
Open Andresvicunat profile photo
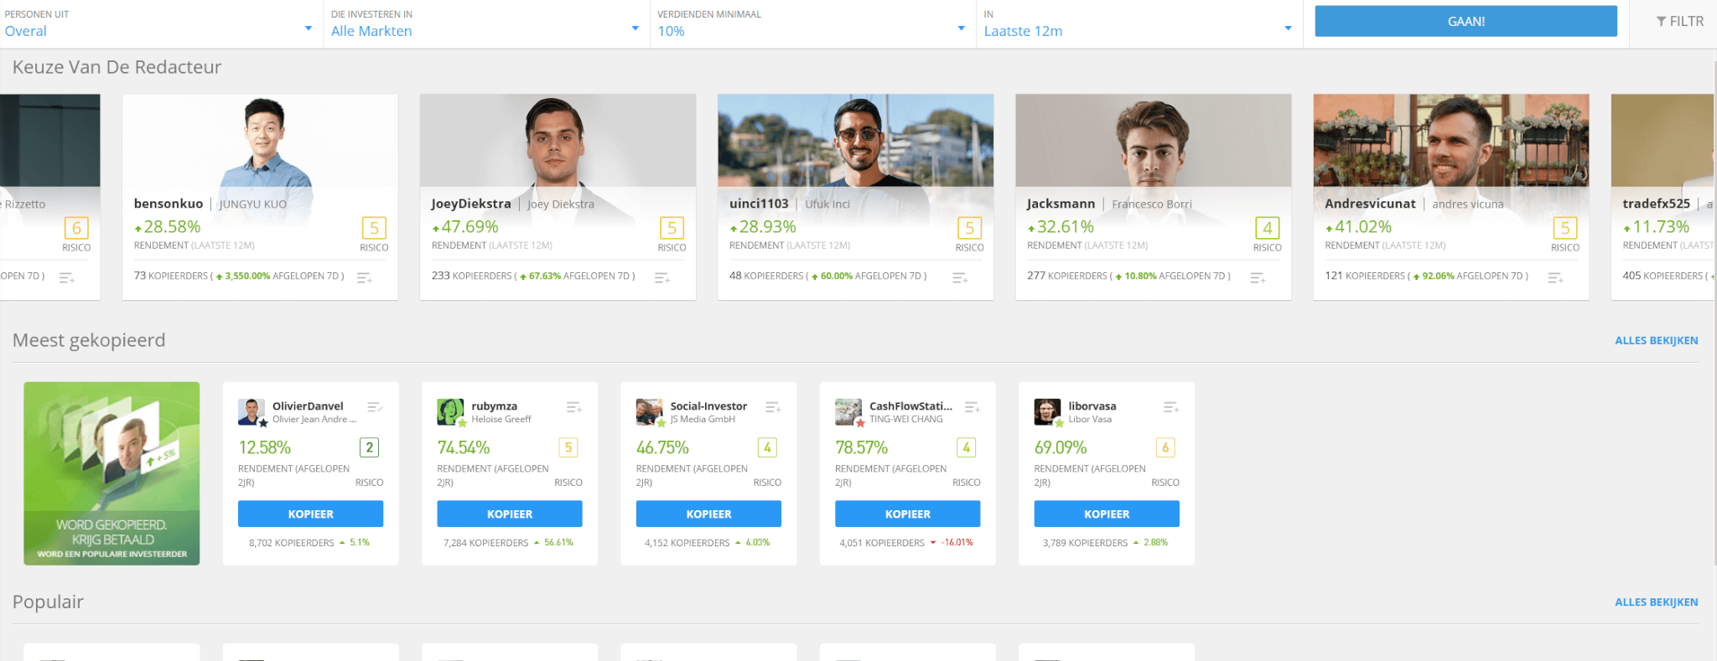(x=1451, y=140)
